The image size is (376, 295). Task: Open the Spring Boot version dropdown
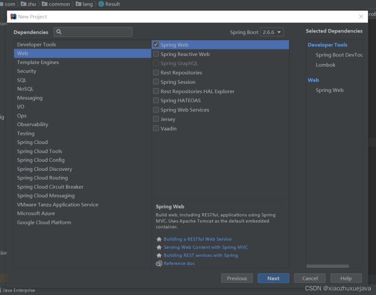[x=272, y=32]
